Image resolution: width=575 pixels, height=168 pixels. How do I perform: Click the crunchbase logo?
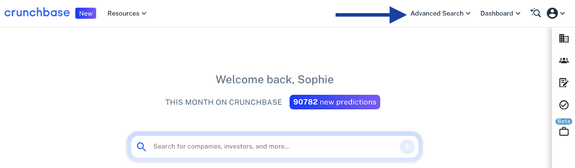[37, 13]
